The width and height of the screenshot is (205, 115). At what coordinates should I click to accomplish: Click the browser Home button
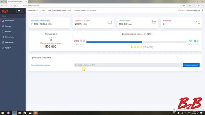point(15,6)
